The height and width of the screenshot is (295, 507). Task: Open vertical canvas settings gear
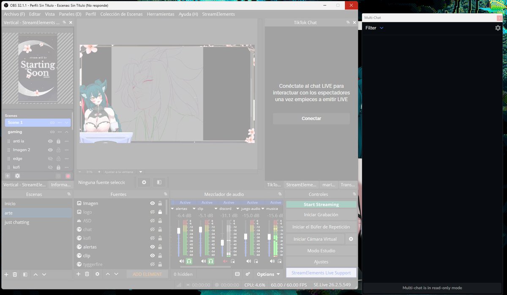[x=17, y=176]
